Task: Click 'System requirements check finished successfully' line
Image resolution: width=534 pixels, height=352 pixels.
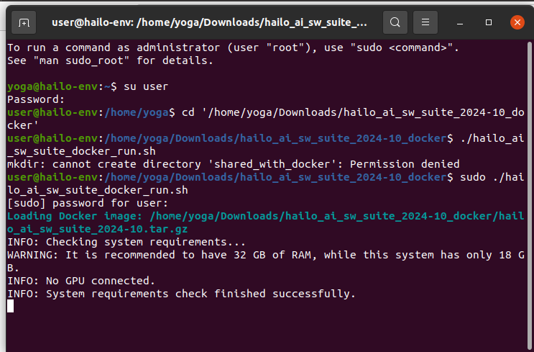Action: (181, 294)
